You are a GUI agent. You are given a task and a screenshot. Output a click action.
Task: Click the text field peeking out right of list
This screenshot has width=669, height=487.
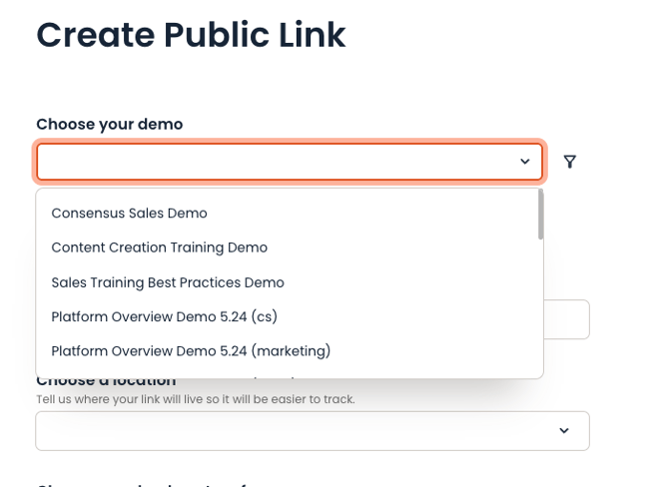tap(566, 319)
